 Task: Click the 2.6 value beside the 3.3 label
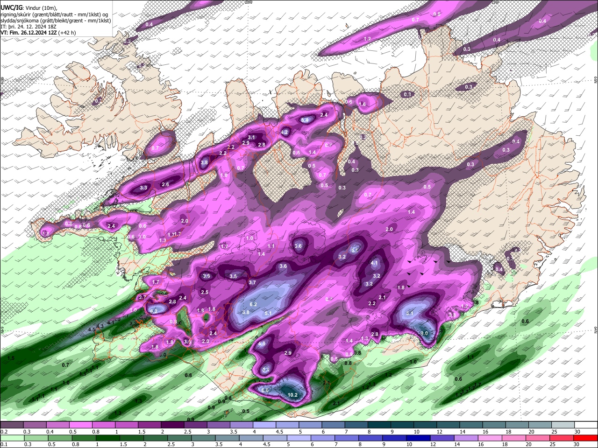click(165, 185)
